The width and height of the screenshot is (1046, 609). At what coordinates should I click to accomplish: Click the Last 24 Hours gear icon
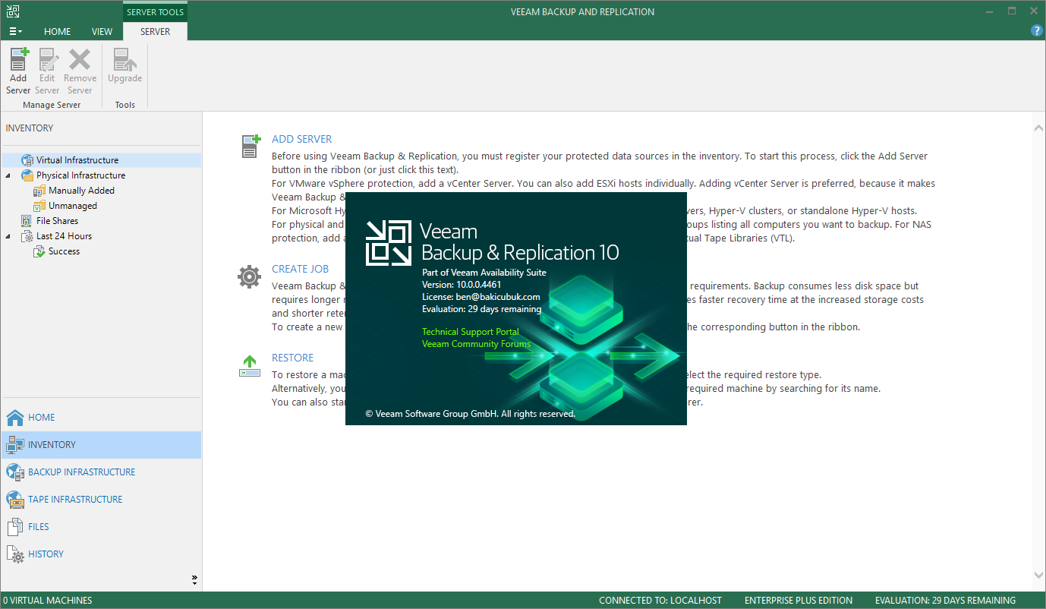pos(27,236)
